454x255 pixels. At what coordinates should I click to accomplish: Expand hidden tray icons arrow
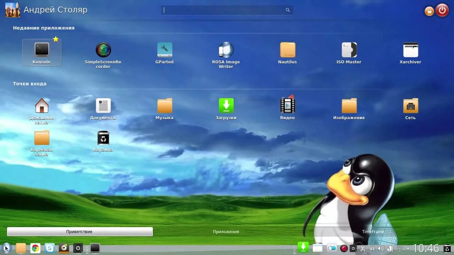point(408,249)
